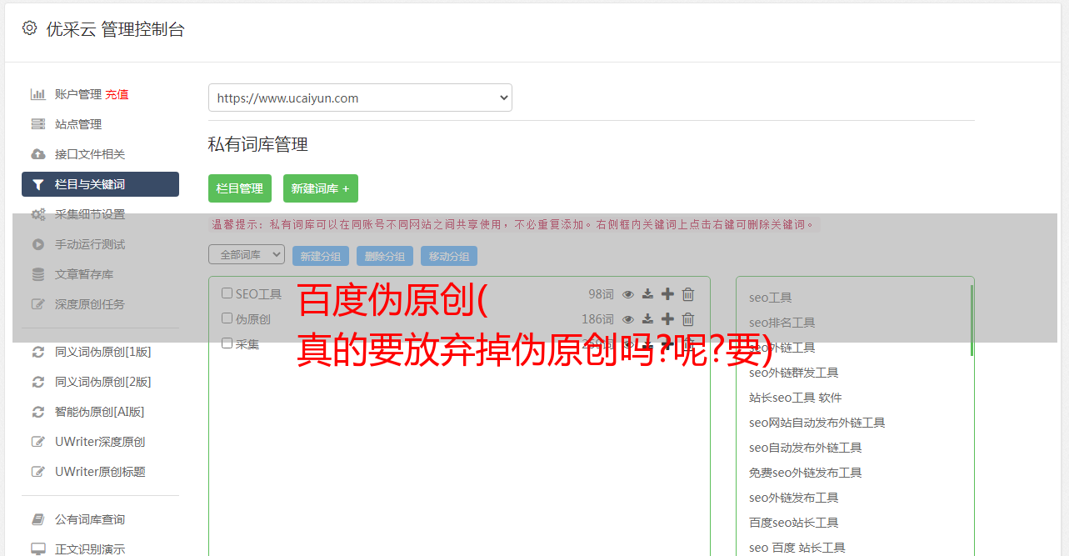This screenshot has height=556, width=1069.
Task: Click the refresh icon for 同义词伪原创[2版]
Action: 38,382
